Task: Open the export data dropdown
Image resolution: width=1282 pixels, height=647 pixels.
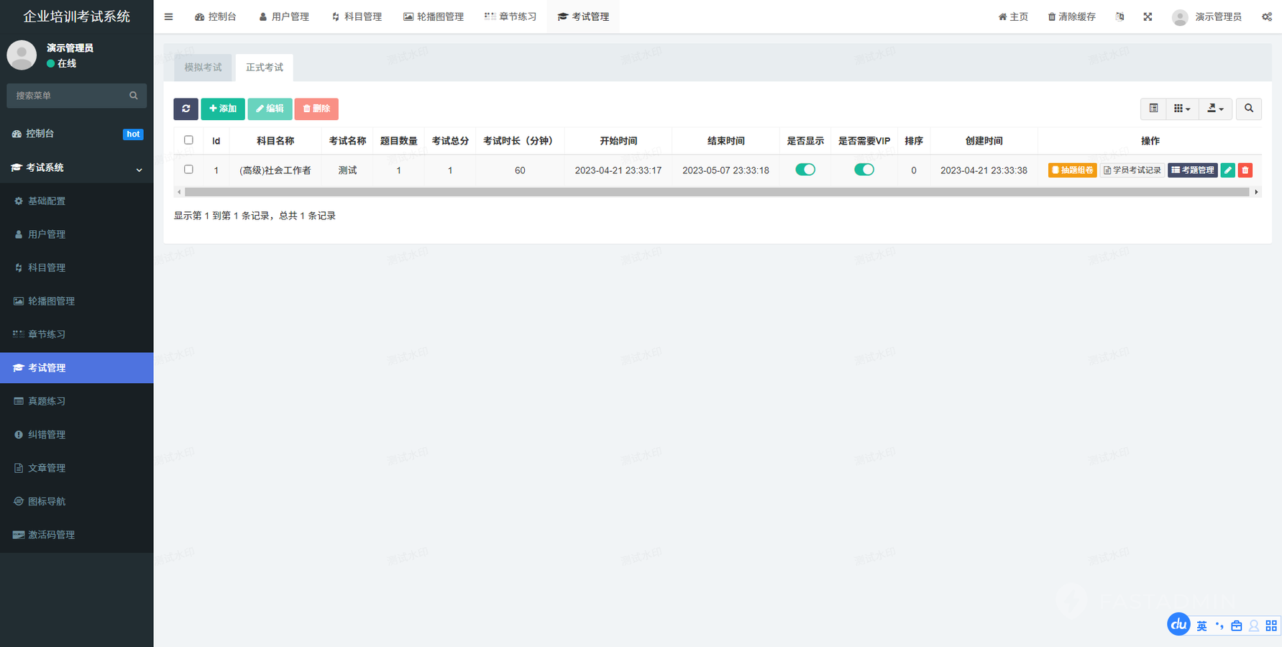Action: [1215, 109]
